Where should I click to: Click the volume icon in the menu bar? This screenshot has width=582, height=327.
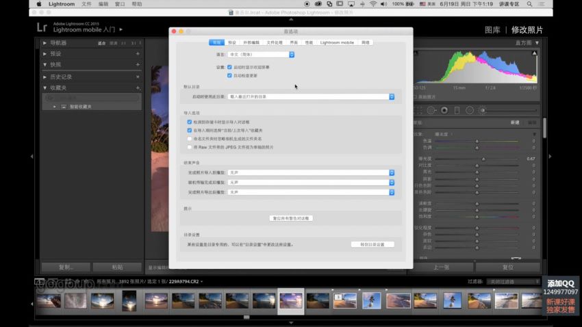(384, 4)
